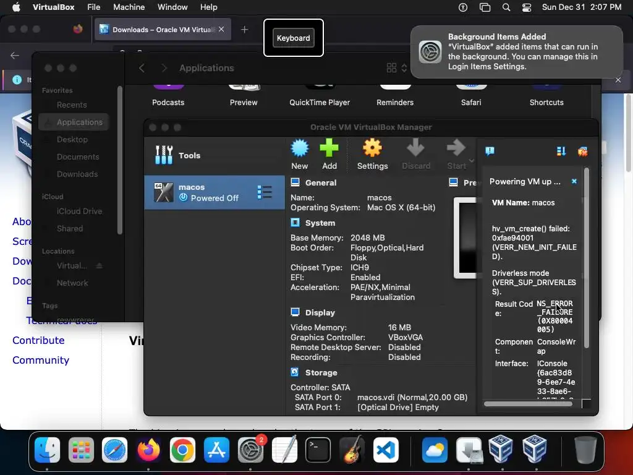Click the Accessibility icon in menu bar
The width and height of the screenshot is (633, 475).
click(463, 7)
